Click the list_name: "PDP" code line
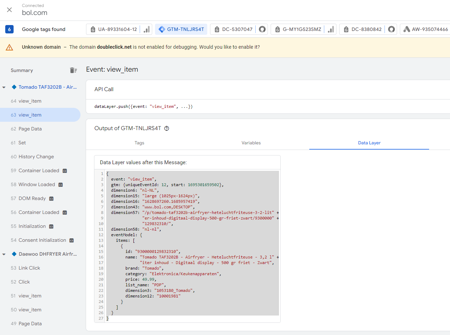The image size is (450, 335). pos(146,285)
